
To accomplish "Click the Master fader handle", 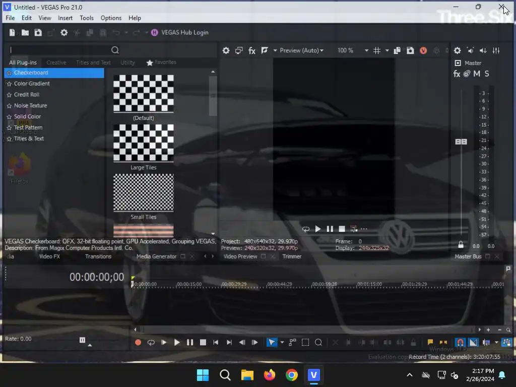I will pos(461,142).
